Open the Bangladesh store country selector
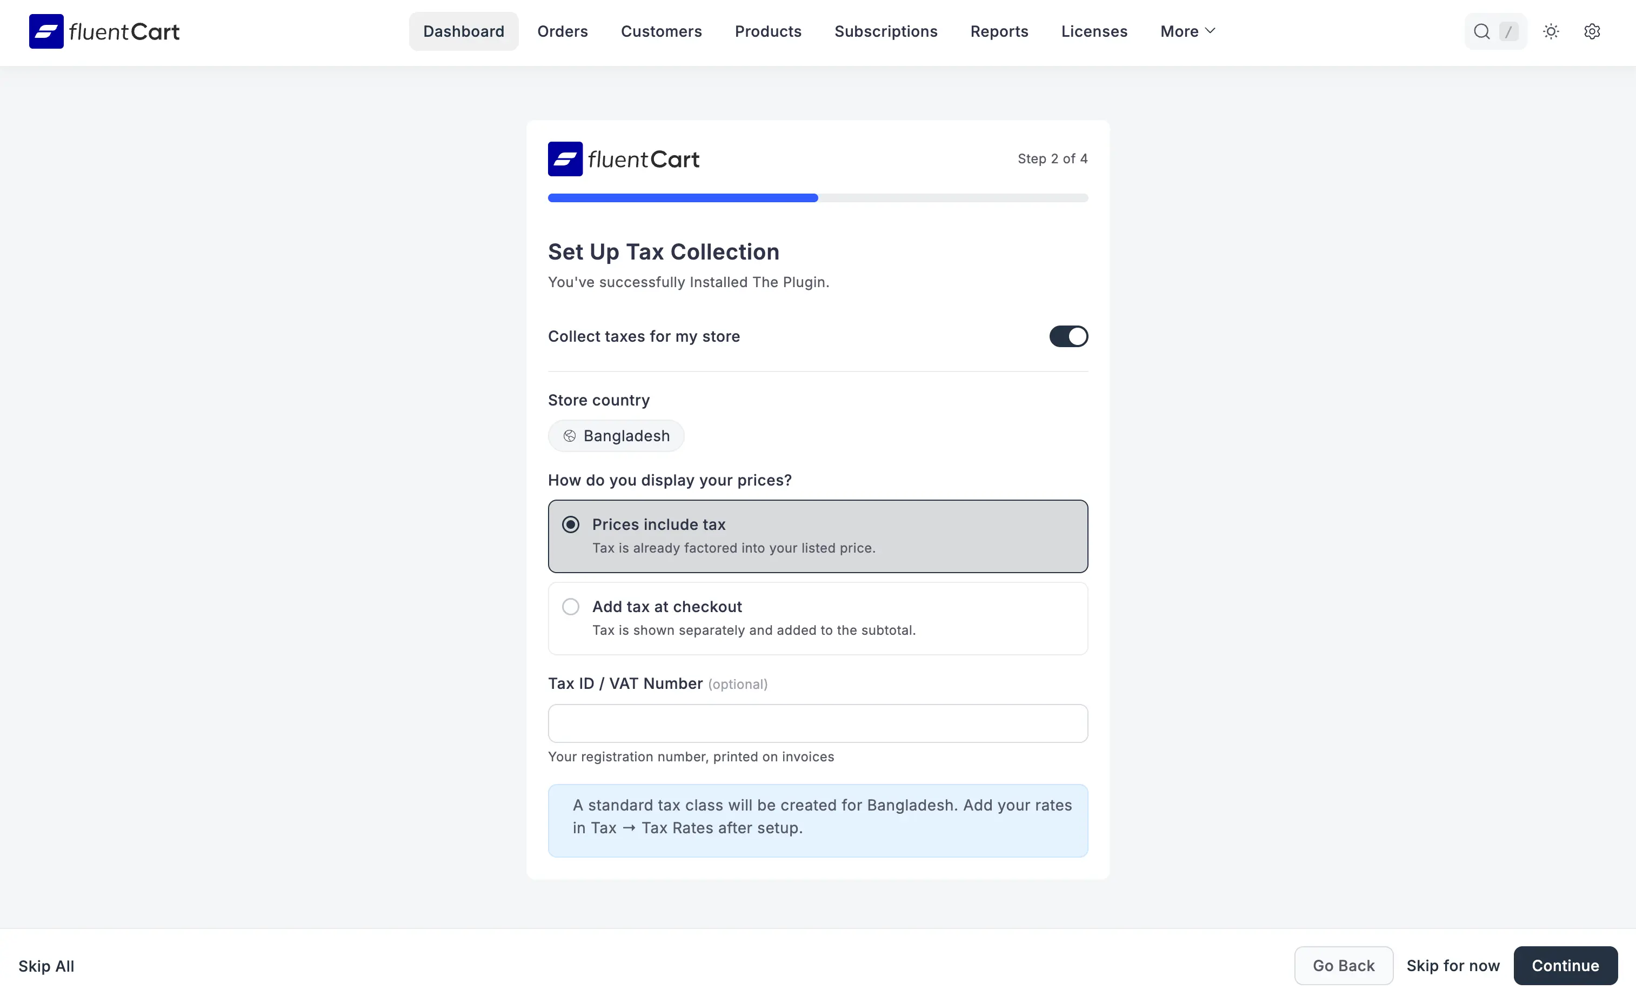The width and height of the screenshot is (1636, 996). pos(616,436)
